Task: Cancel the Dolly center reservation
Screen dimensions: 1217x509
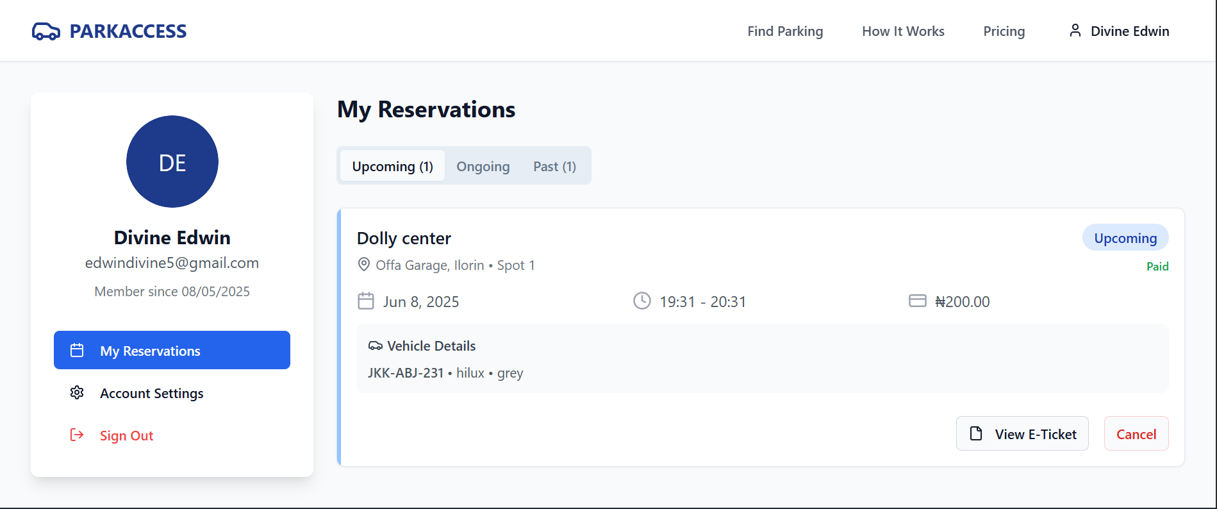Action: coord(1136,434)
